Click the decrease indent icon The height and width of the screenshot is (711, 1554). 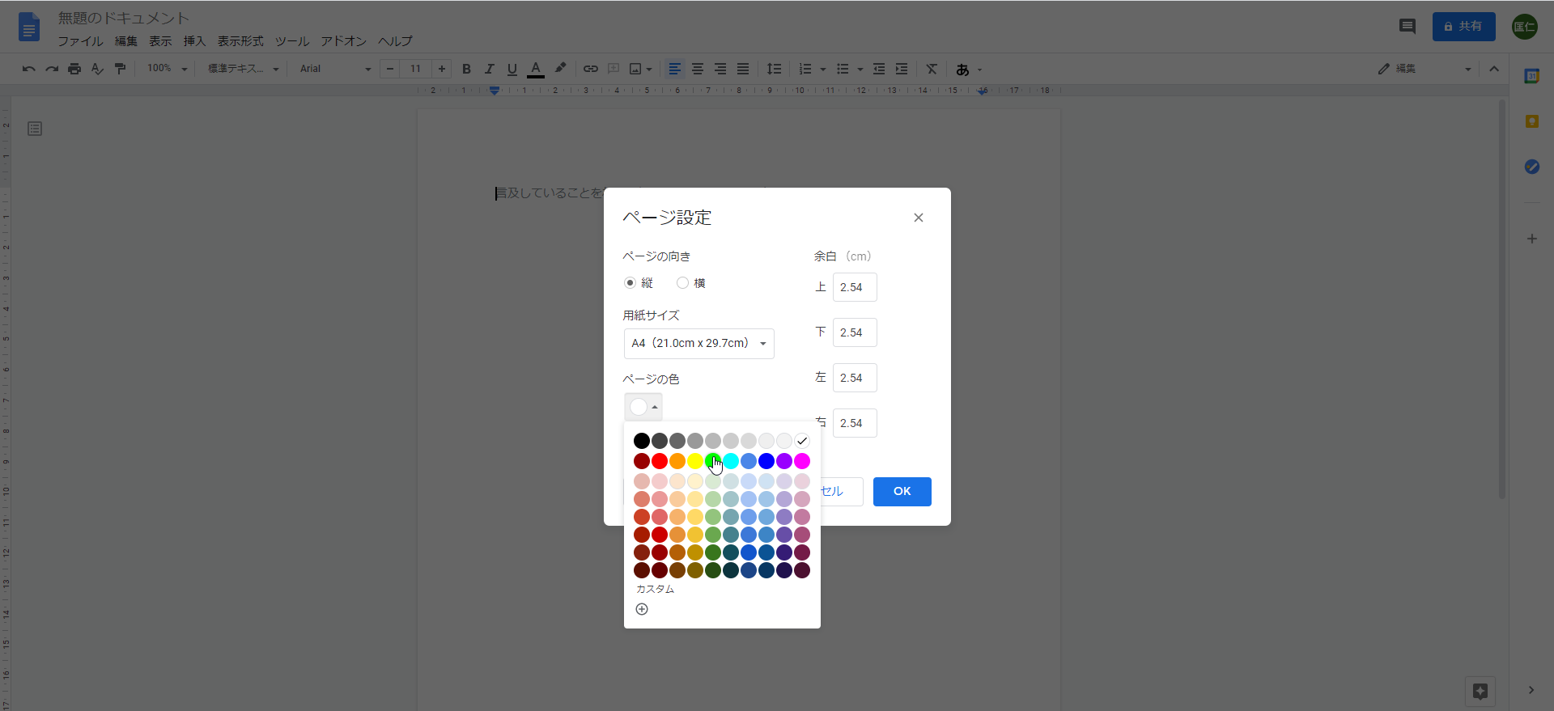point(879,69)
